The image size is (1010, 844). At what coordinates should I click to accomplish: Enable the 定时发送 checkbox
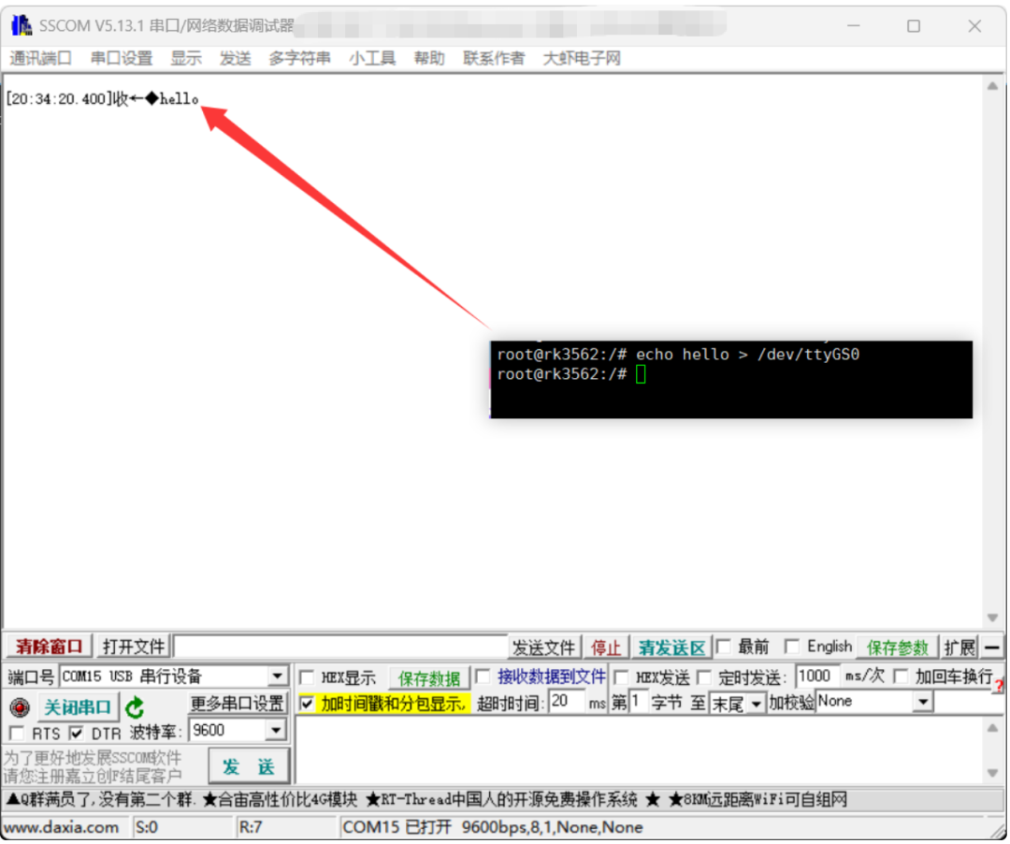705,677
